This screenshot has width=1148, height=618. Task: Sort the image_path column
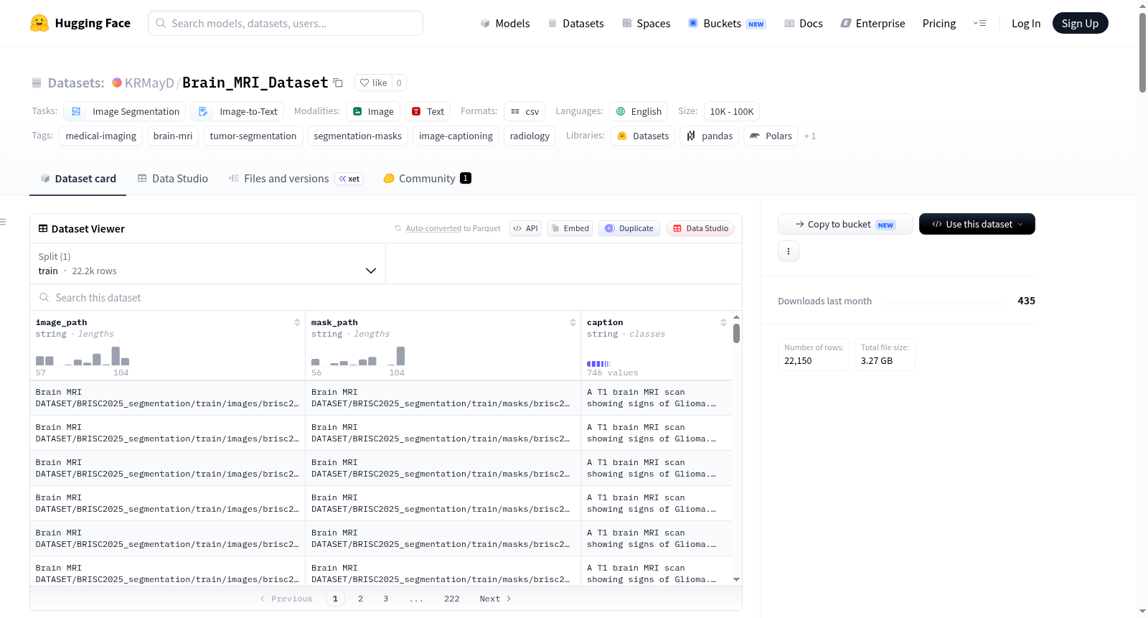pyautogui.click(x=297, y=322)
